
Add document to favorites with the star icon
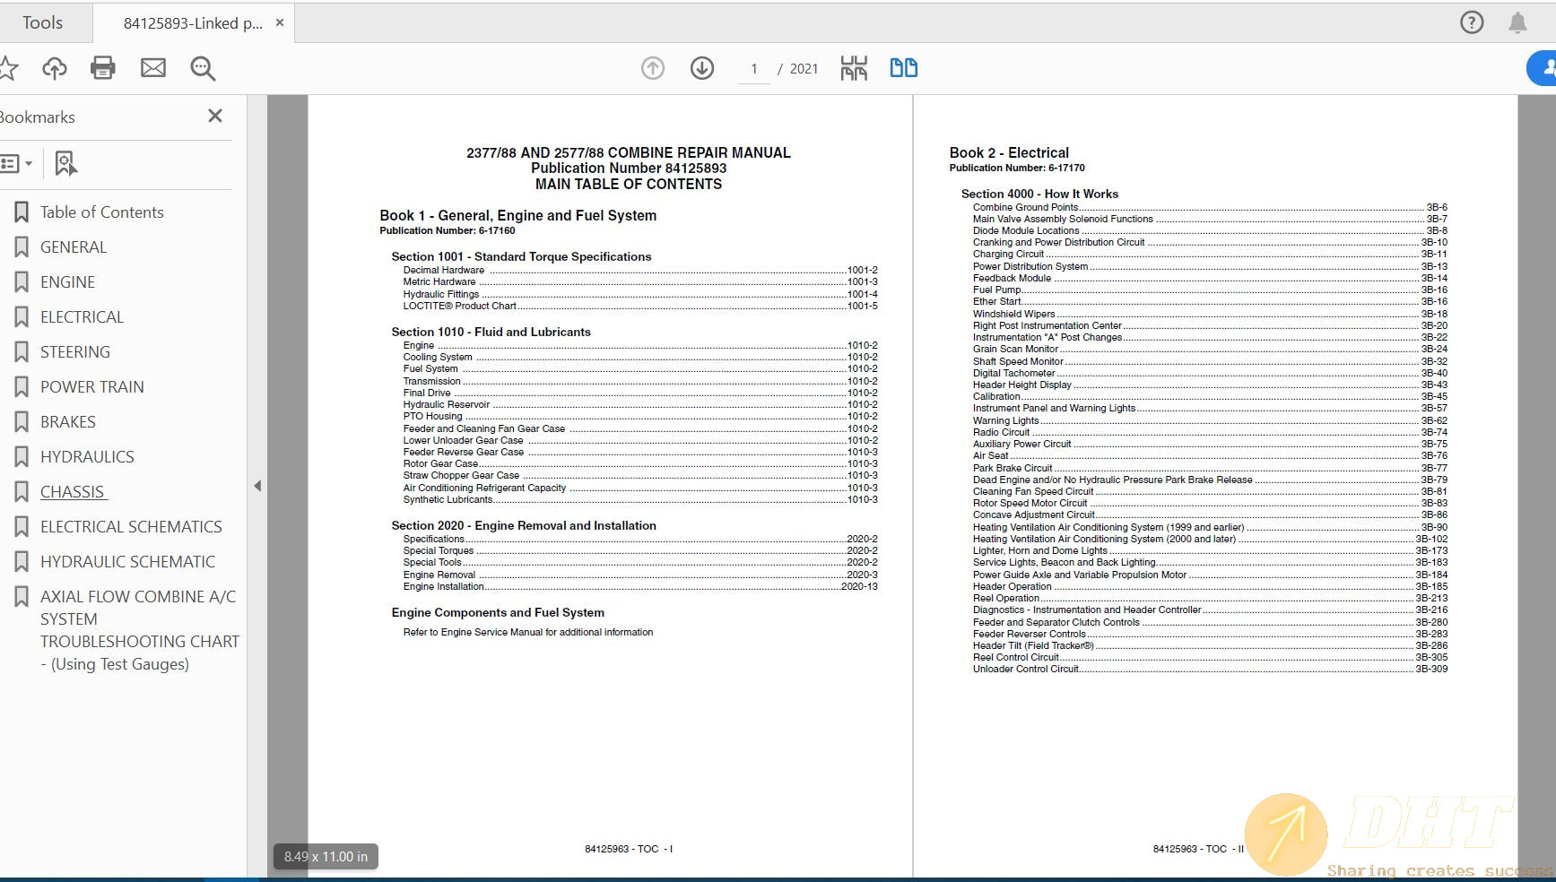point(9,68)
